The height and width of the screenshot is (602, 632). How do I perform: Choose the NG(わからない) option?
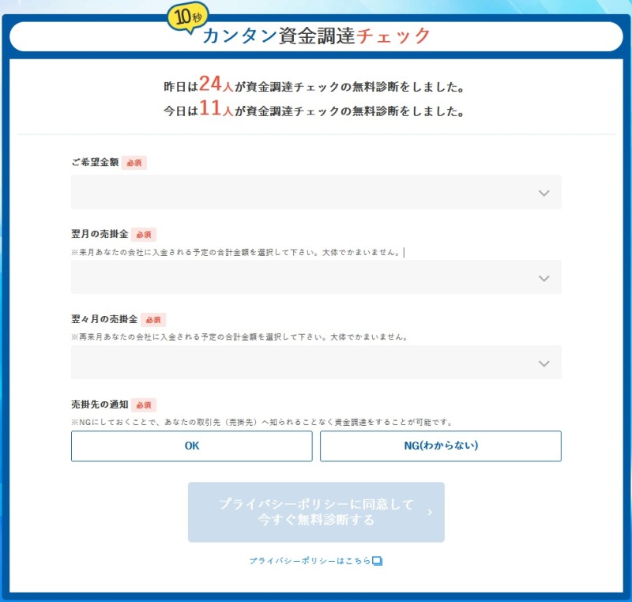pos(440,446)
